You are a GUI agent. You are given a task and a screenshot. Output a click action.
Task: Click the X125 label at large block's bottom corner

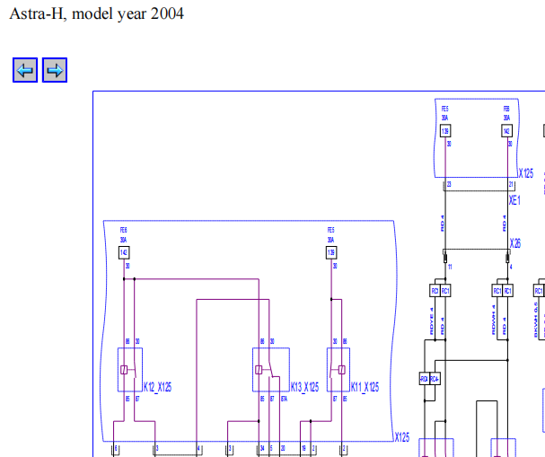402,437
